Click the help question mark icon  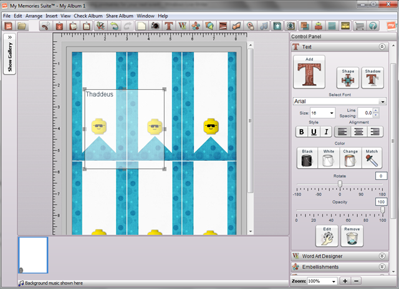(x=373, y=26)
